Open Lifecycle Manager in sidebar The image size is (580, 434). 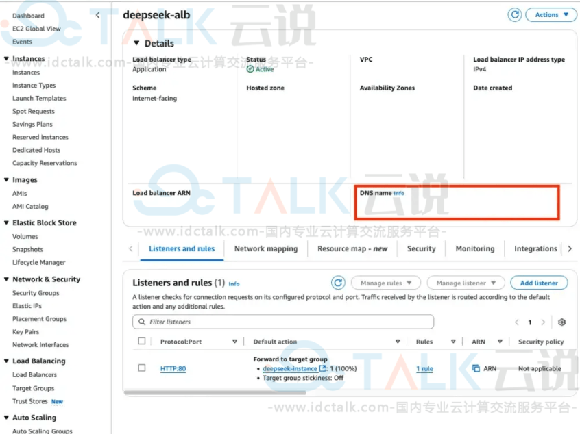(x=39, y=262)
